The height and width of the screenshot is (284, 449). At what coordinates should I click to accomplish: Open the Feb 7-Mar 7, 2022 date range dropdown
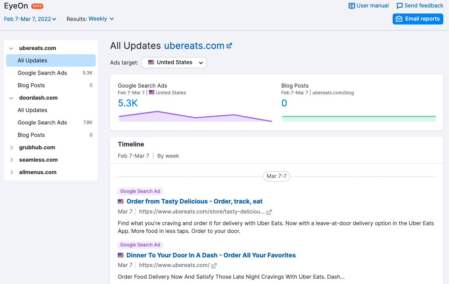(30, 19)
